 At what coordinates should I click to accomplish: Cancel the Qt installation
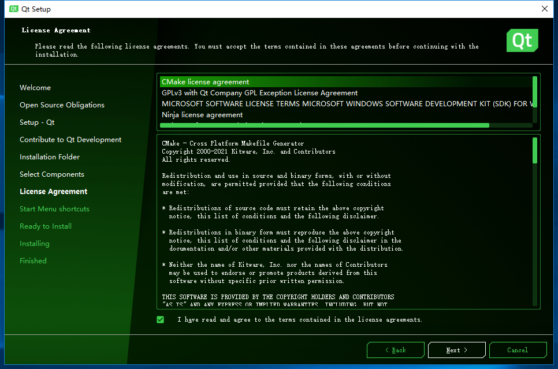click(x=518, y=350)
